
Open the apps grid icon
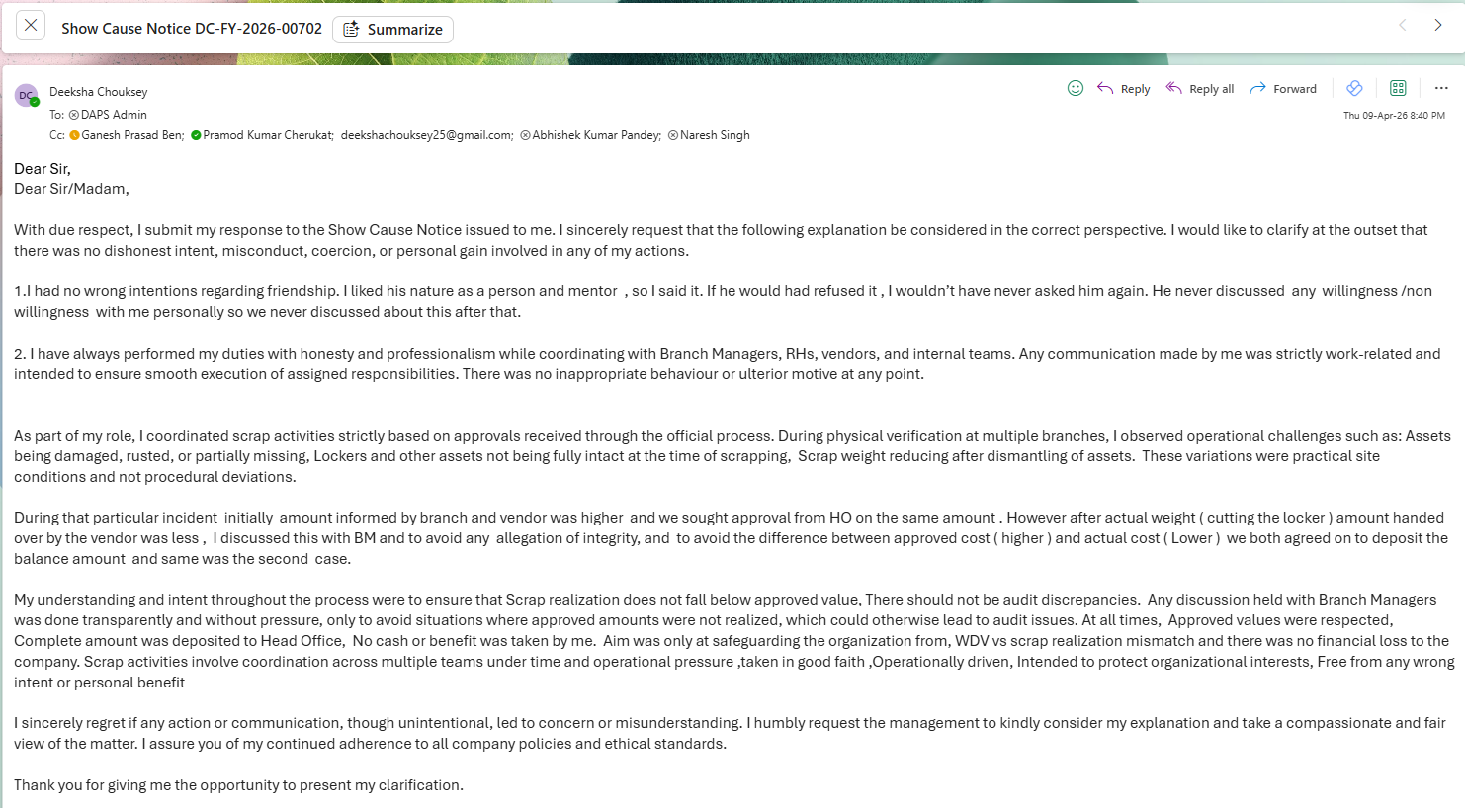(x=1398, y=88)
